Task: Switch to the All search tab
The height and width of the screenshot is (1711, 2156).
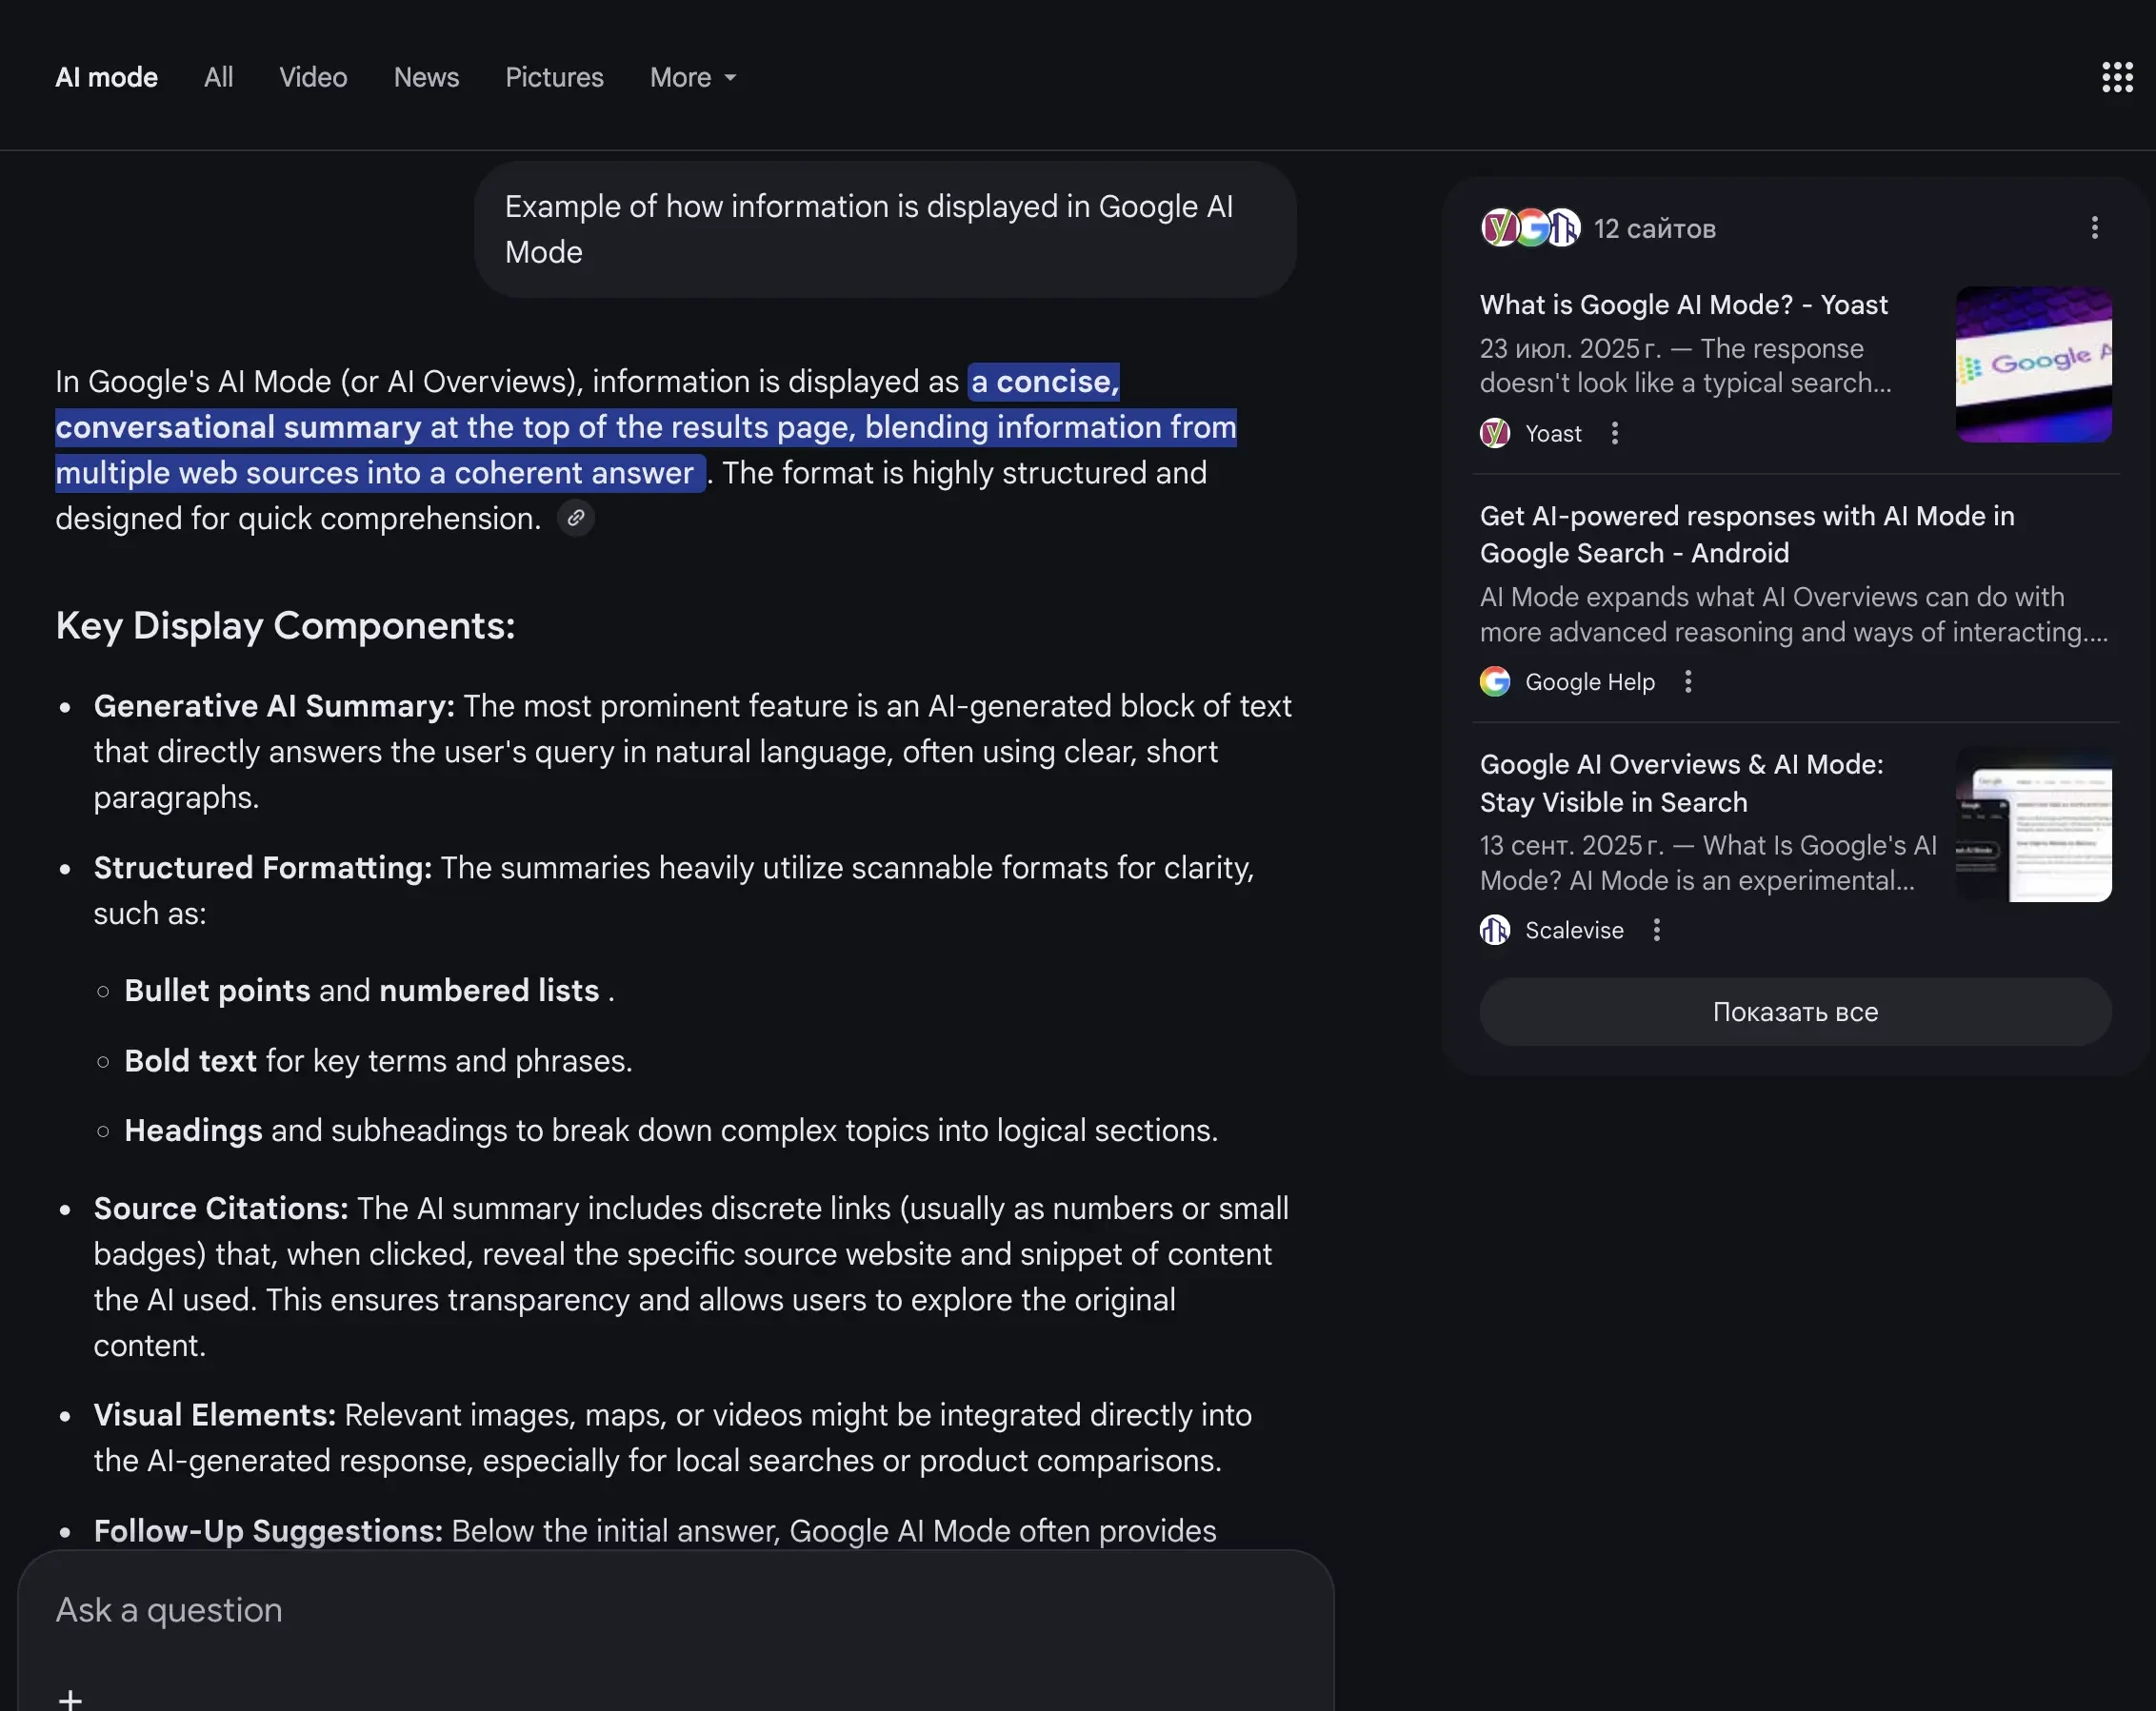Action: click(218, 77)
